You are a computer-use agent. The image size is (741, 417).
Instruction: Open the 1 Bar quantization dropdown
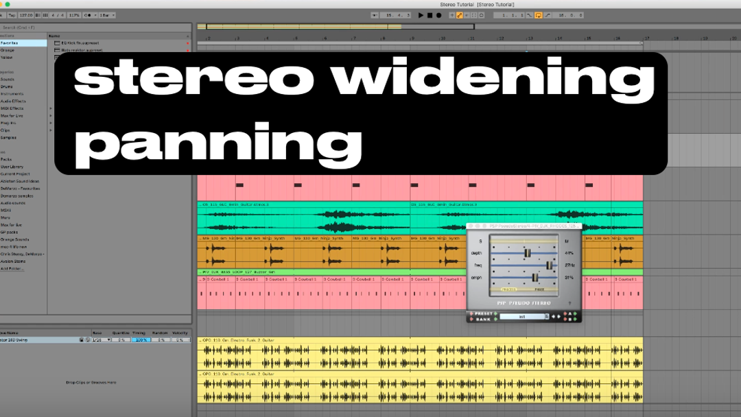point(107,15)
